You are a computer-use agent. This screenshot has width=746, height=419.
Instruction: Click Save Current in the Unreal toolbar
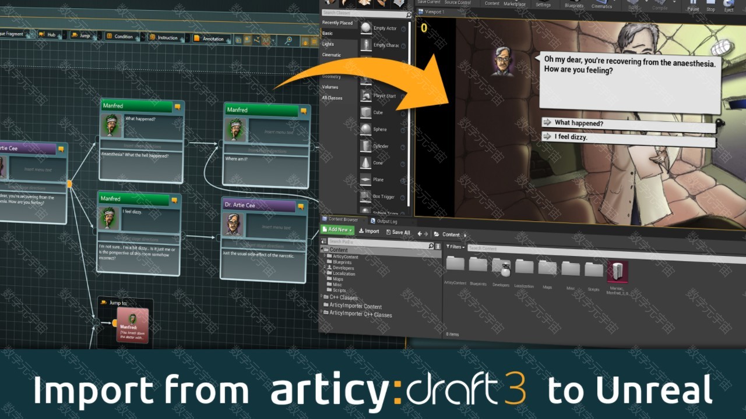[x=430, y=2]
